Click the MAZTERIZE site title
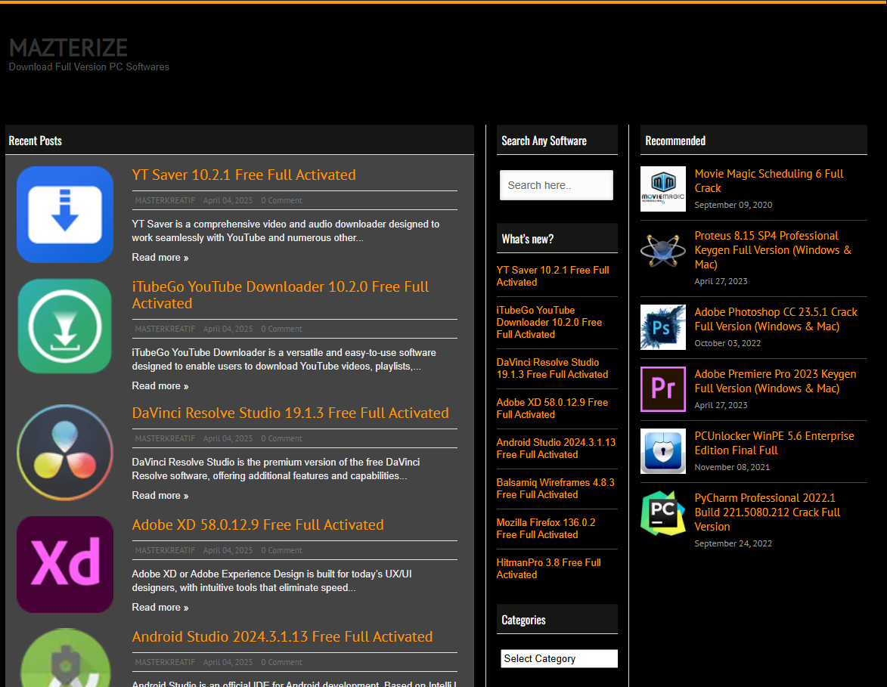 click(x=69, y=48)
